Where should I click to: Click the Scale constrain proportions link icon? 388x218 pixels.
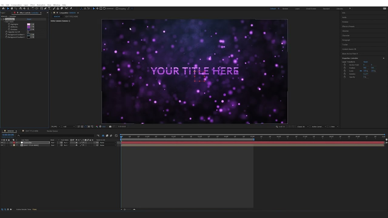(361, 71)
